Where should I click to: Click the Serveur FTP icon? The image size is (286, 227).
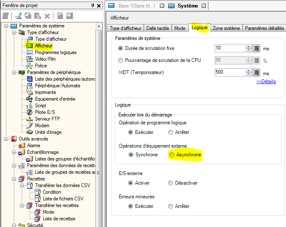29,119
